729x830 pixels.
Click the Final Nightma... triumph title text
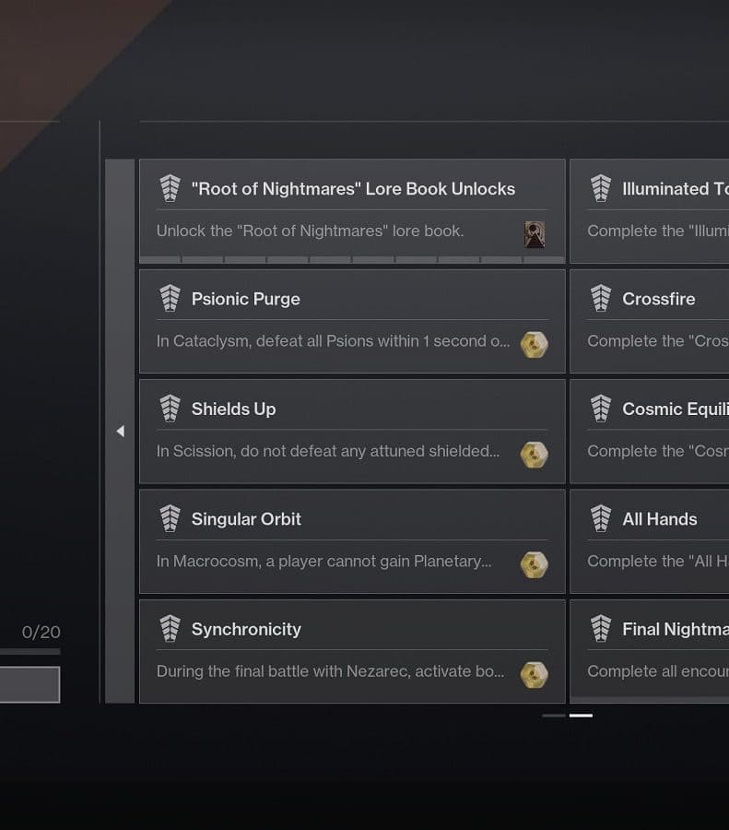point(676,629)
